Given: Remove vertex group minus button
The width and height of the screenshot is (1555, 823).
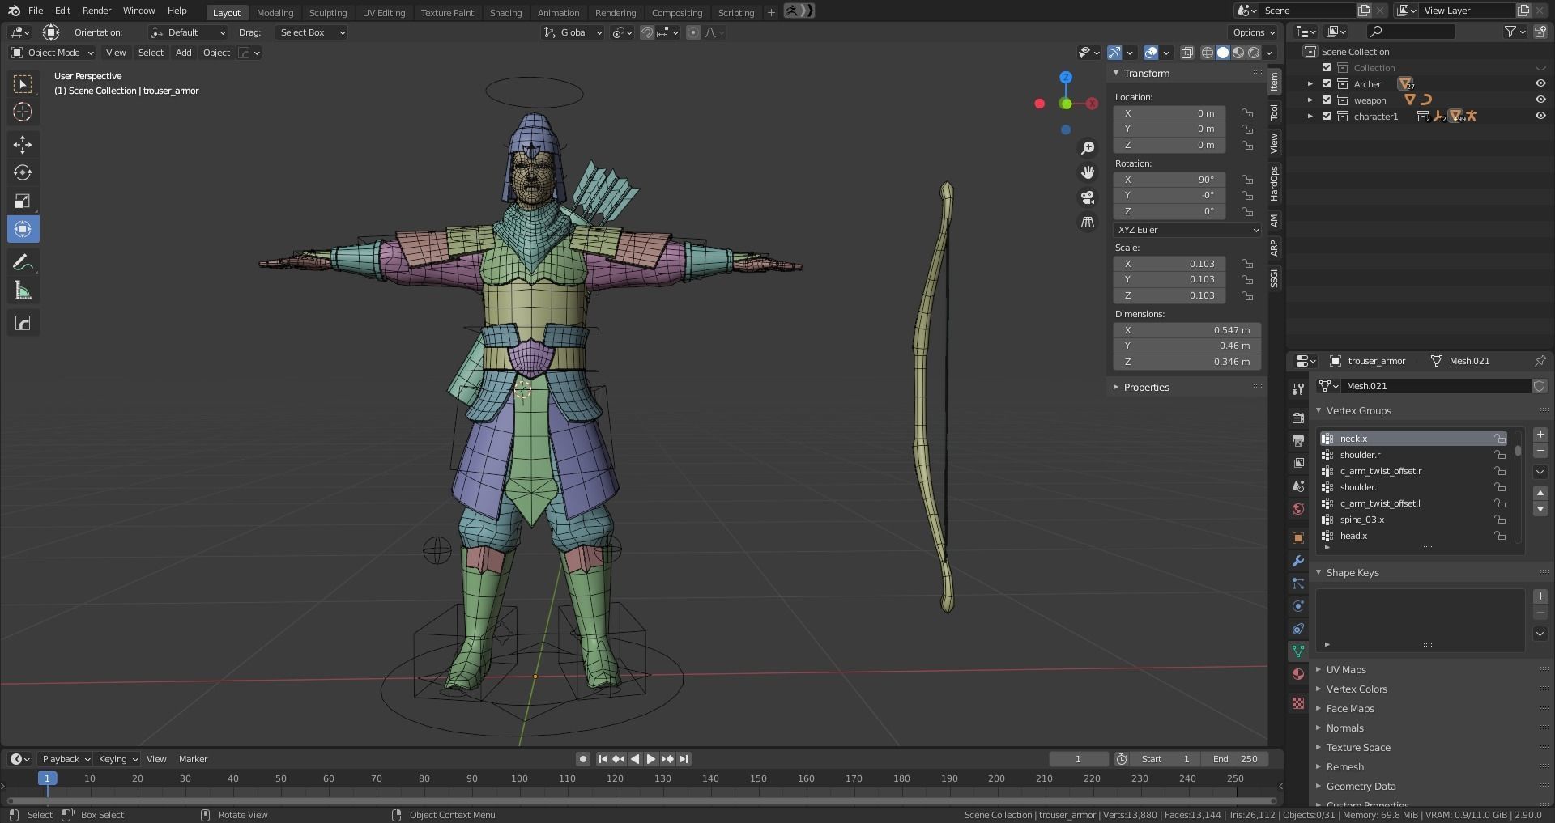Looking at the screenshot, I should 1540,451.
